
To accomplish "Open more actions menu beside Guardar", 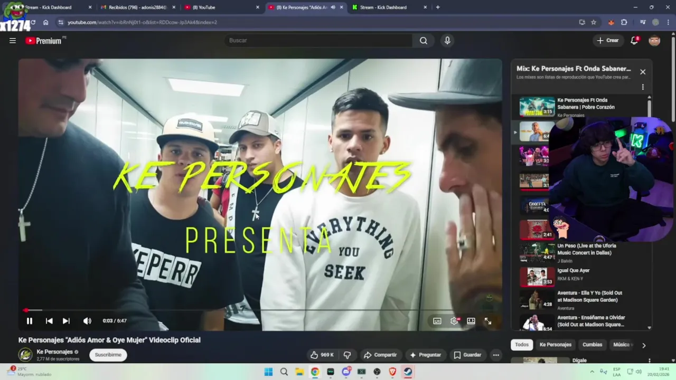I will point(496,355).
